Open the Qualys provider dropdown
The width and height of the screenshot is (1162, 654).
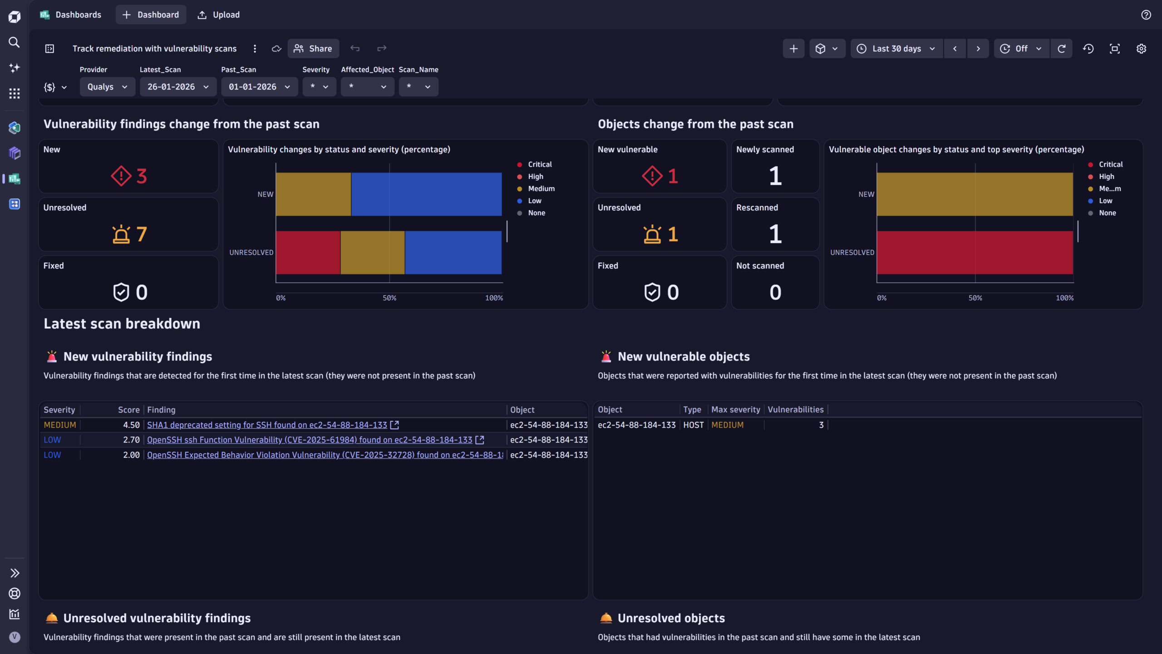pos(107,86)
